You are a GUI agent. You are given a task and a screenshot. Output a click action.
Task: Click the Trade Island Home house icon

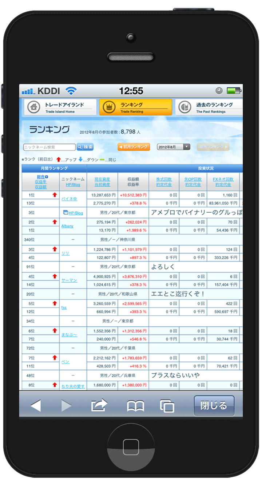pyautogui.click(x=33, y=107)
